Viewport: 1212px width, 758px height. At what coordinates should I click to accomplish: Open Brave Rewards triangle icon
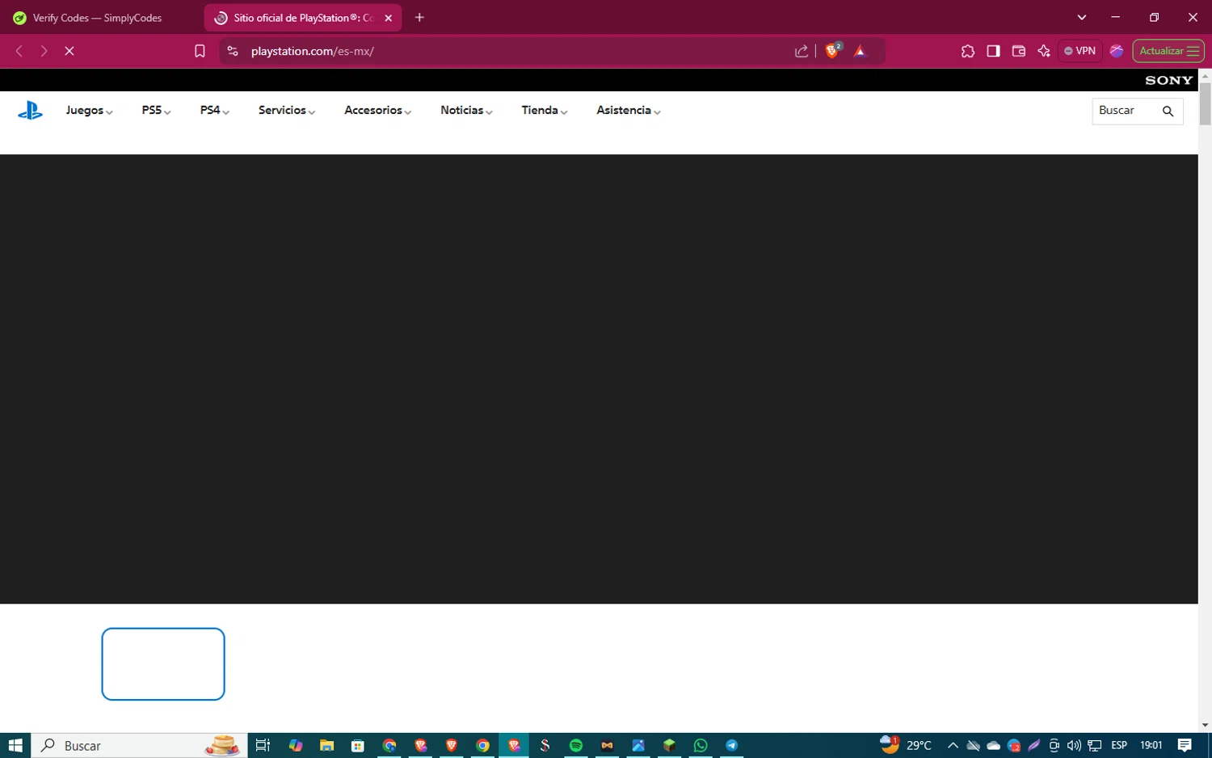[860, 51]
